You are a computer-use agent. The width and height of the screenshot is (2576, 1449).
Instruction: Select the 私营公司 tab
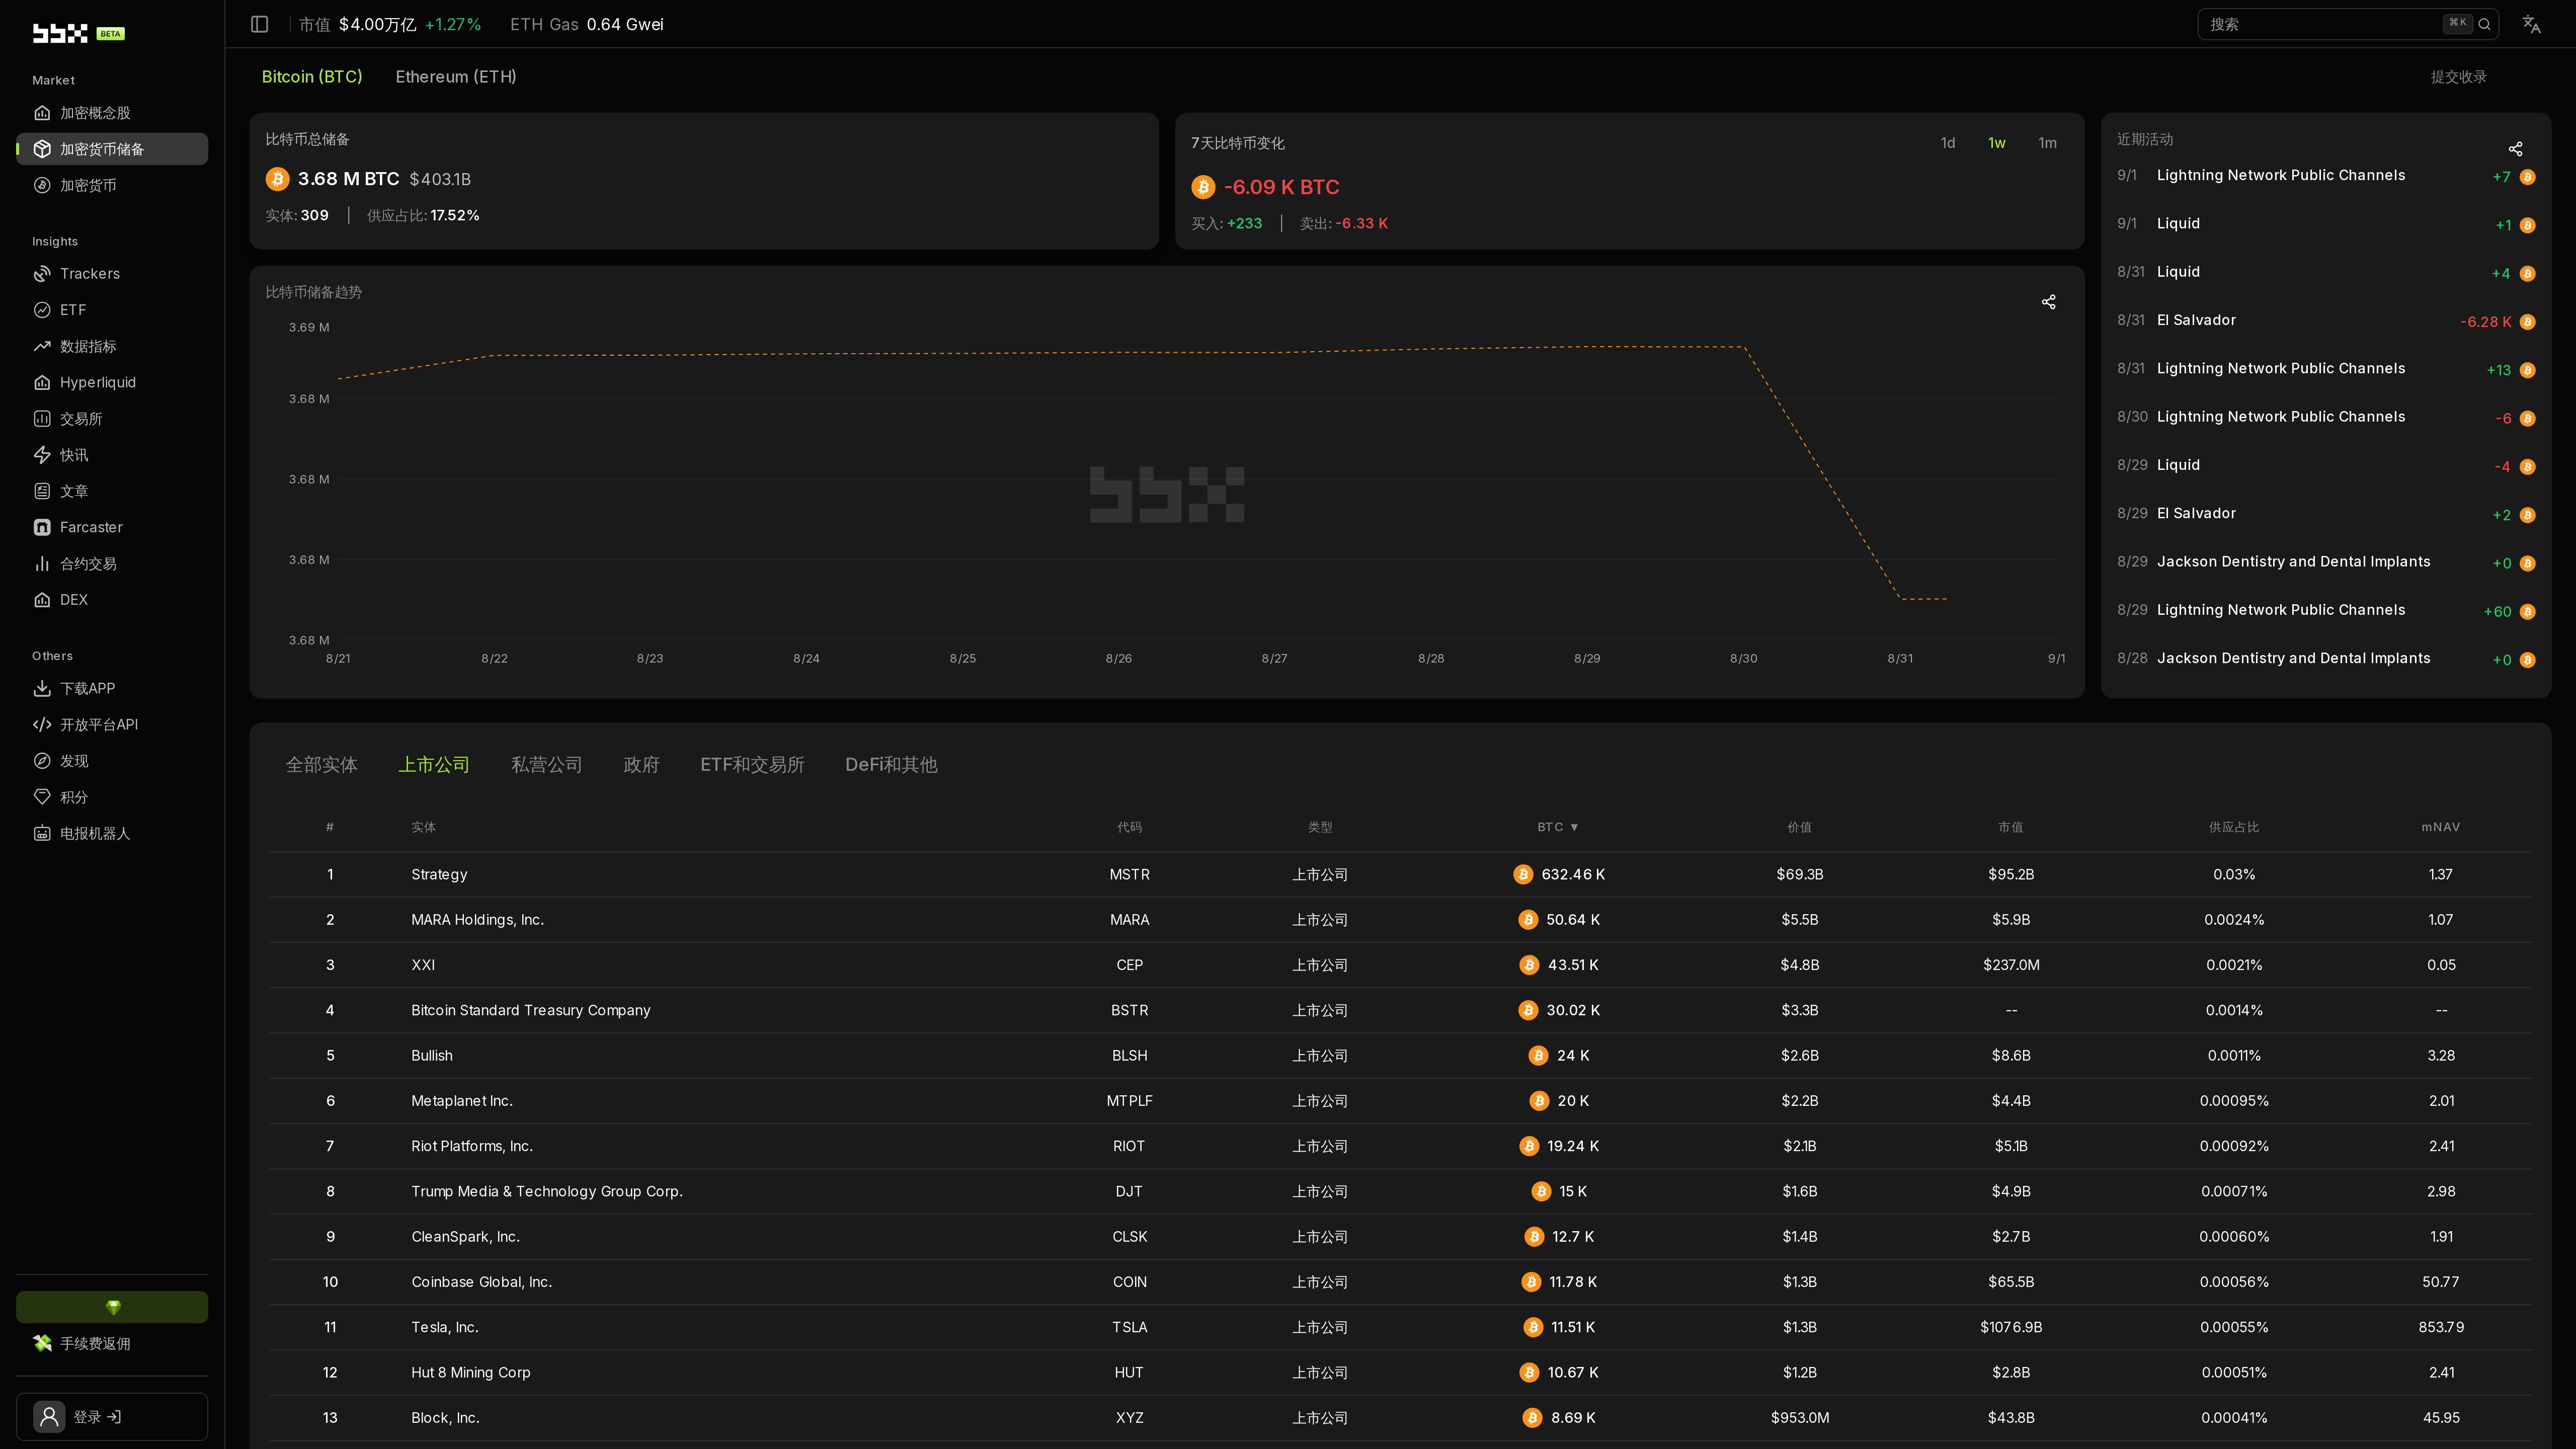point(547,765)
